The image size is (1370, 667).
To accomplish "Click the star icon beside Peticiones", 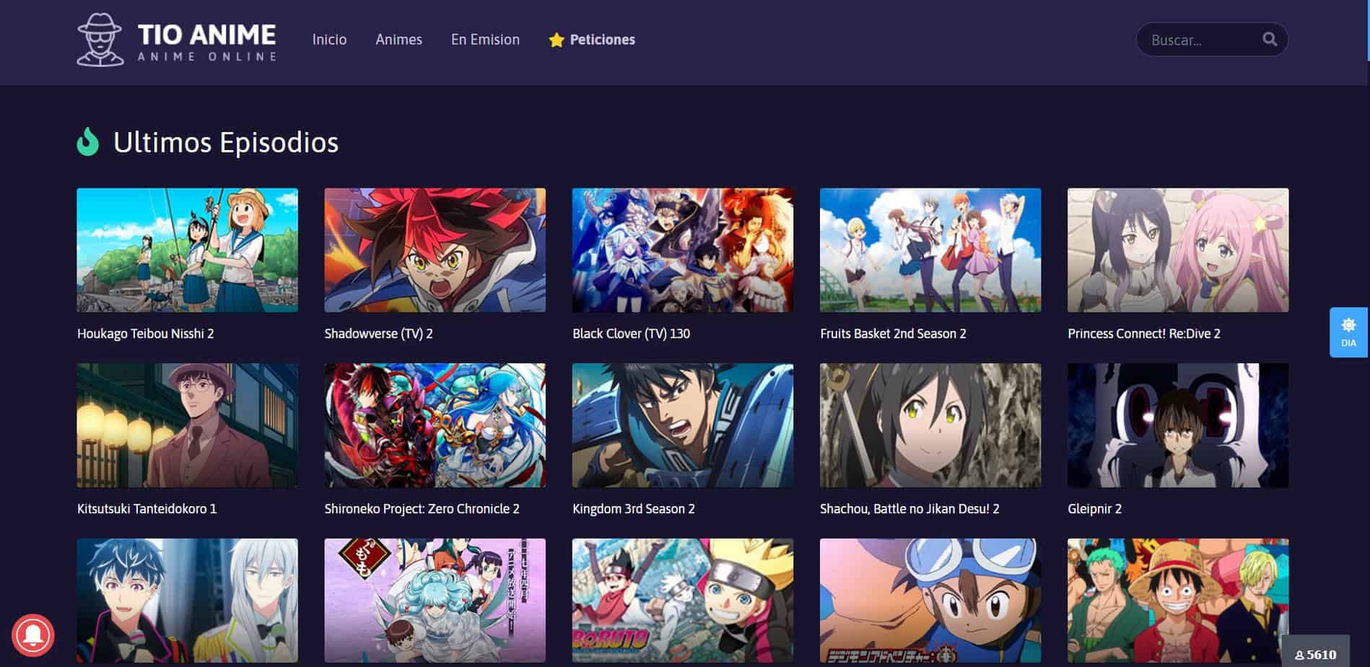I will coord(556,40).
